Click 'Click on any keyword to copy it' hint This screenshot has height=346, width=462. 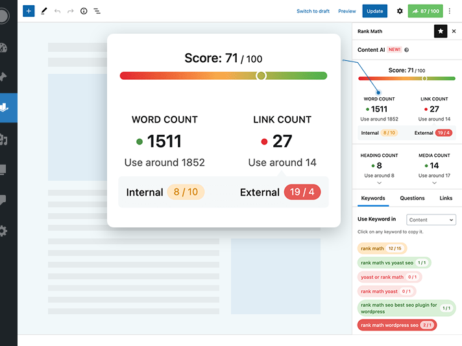(x=391, y=232)
